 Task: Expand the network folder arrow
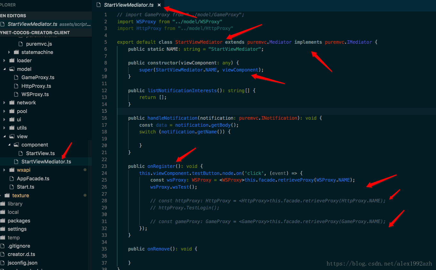[4, 103]
